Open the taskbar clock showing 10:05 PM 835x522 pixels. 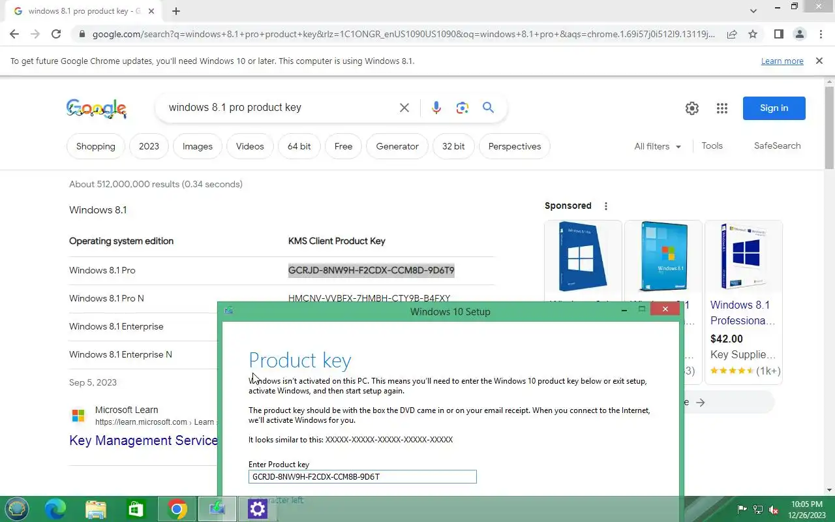pos(806,510)
